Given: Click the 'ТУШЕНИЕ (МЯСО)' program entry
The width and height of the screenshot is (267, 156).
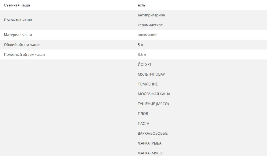Looking at the screenshot, I should (x=153, y=104).
